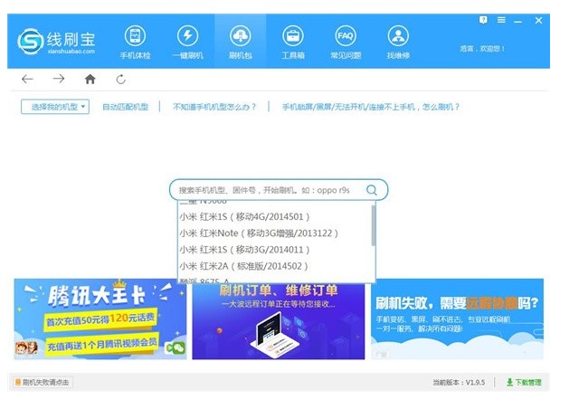This screenshot has height=409, width=579.
Task: Open the 手机锁屏/黑屏/无法开机 help link
Action: (x=371, y=107)
